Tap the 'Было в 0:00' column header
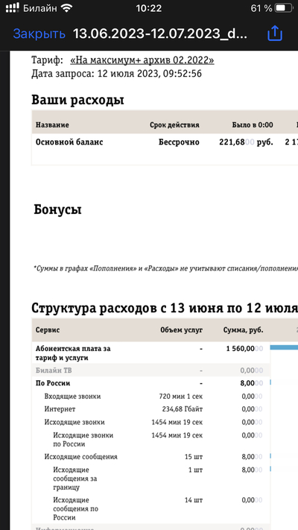 253,124
